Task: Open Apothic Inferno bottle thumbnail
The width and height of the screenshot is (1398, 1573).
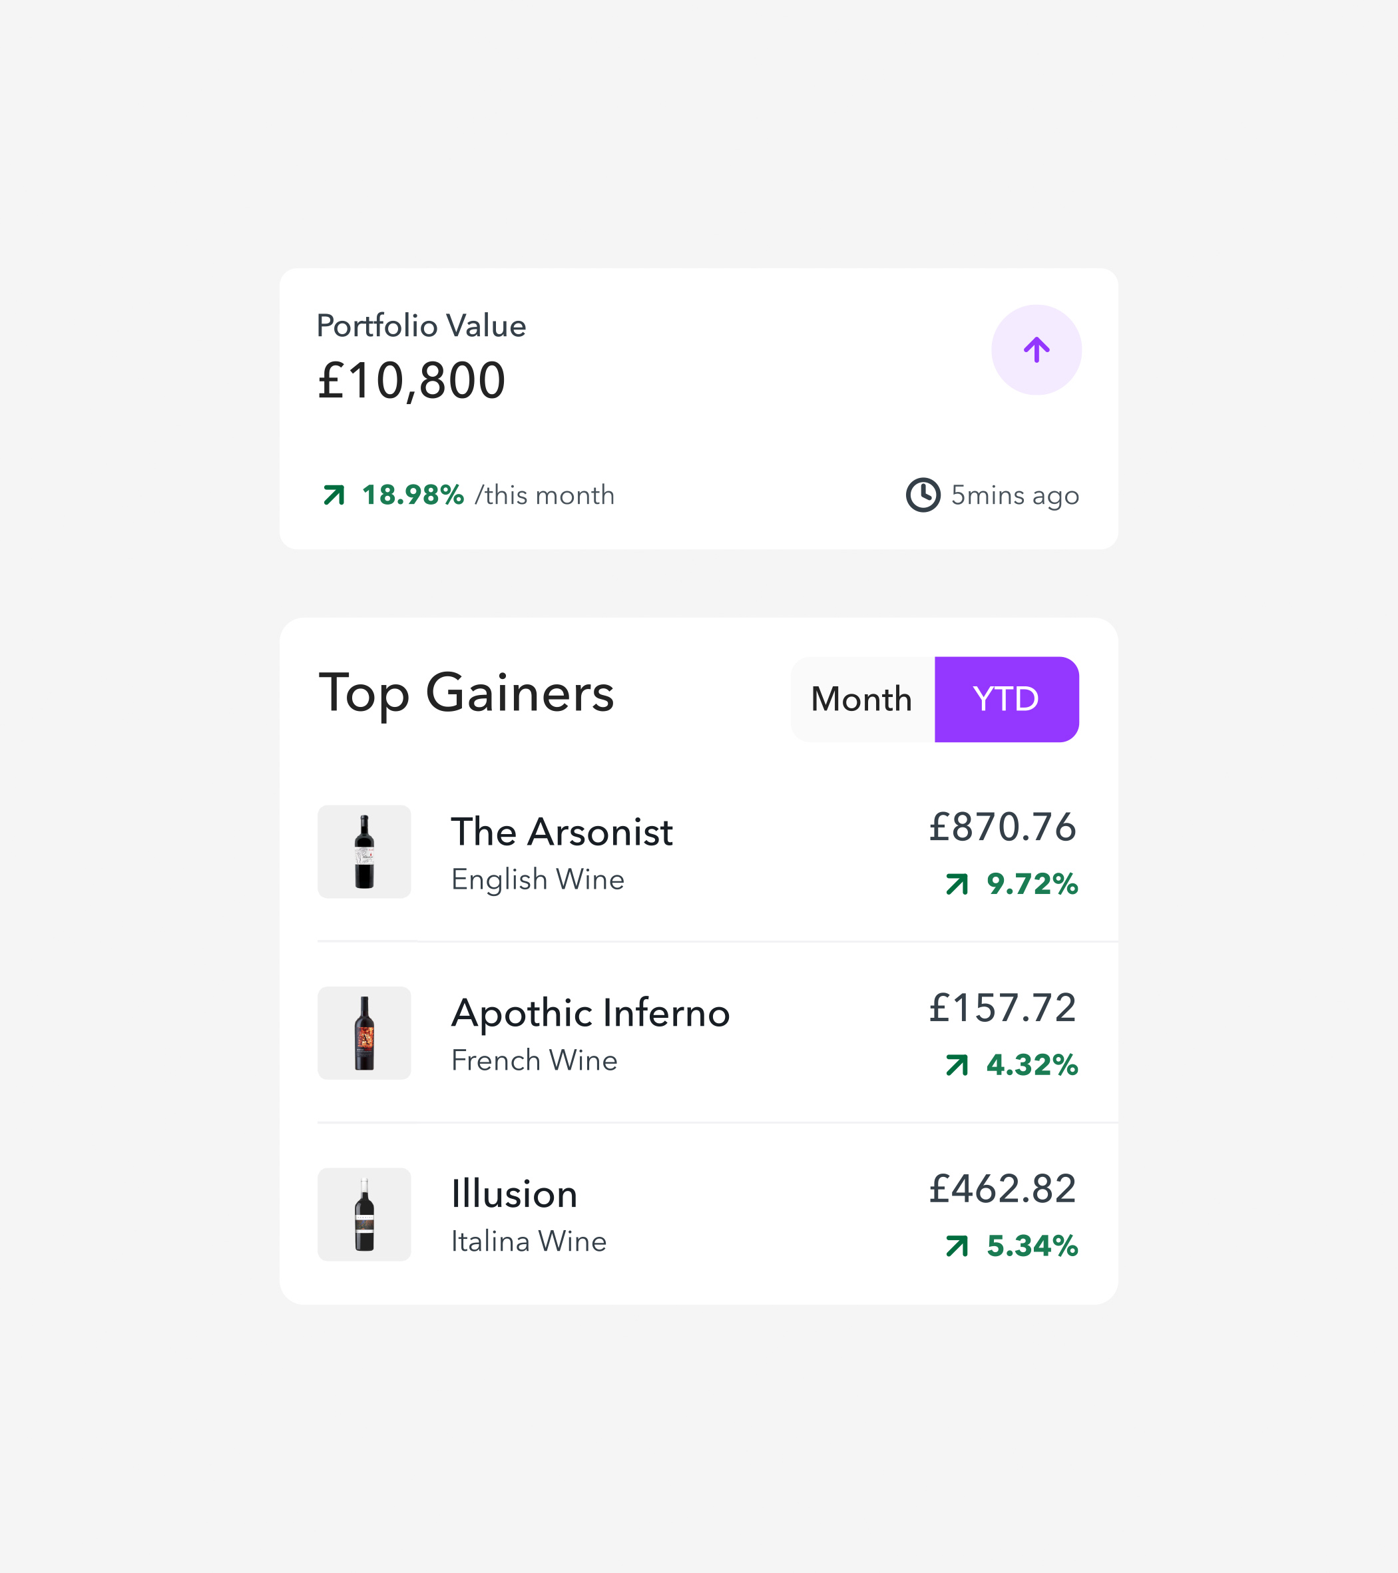Action: point(364,1032)
